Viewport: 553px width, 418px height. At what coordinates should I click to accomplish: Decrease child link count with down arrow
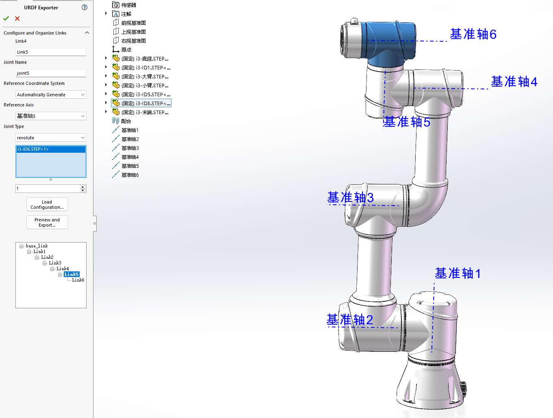(x=83, y=191)
